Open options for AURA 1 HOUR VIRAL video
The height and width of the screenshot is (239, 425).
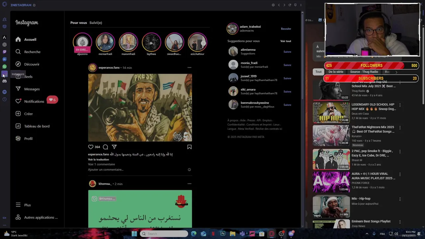click(x=400, y=174)
